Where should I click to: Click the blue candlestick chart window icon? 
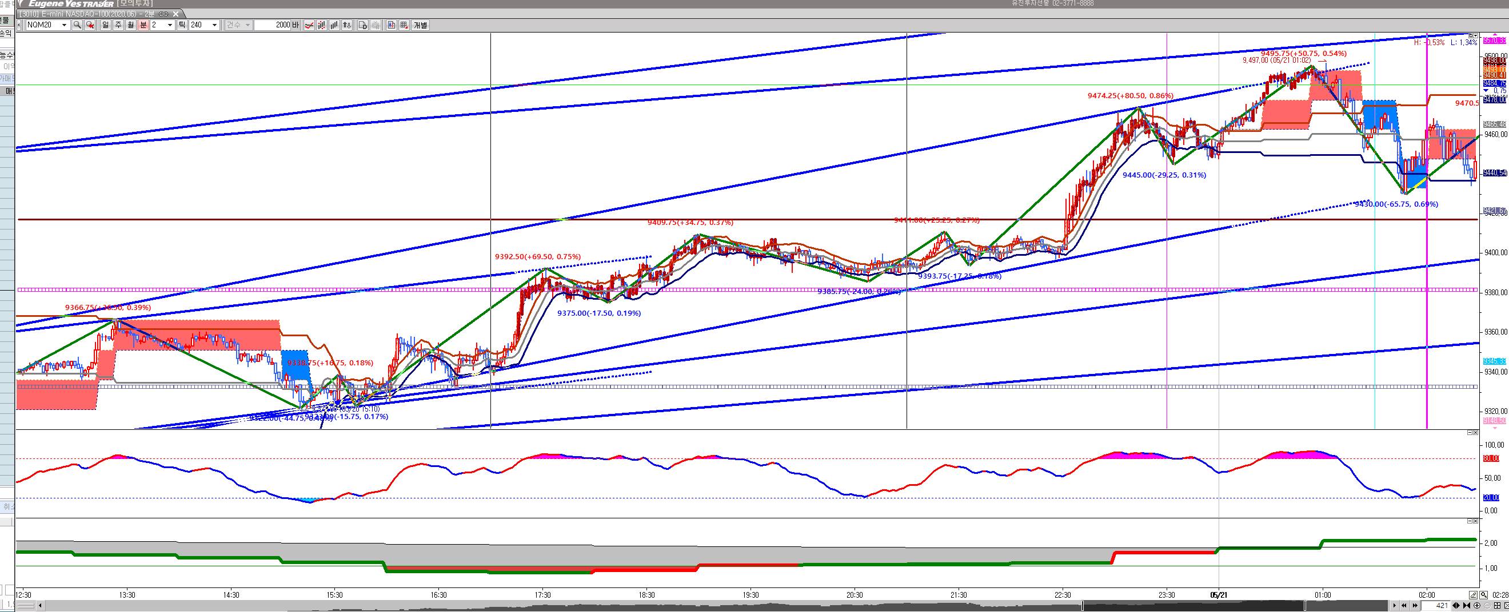(392, 25)
